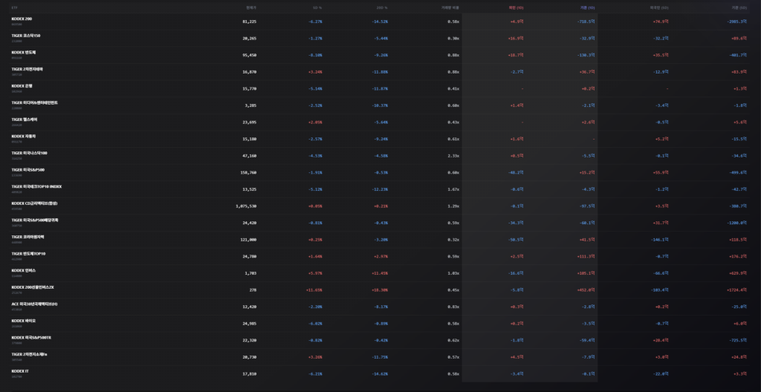Viewport: 761px width, 392px height.
Task: Click the KODEX 은행 ETF name
Action: tap(22, 85)
